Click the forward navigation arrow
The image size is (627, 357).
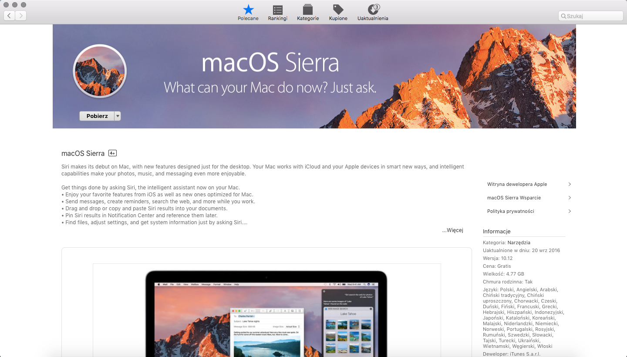(x=21, y=16)
